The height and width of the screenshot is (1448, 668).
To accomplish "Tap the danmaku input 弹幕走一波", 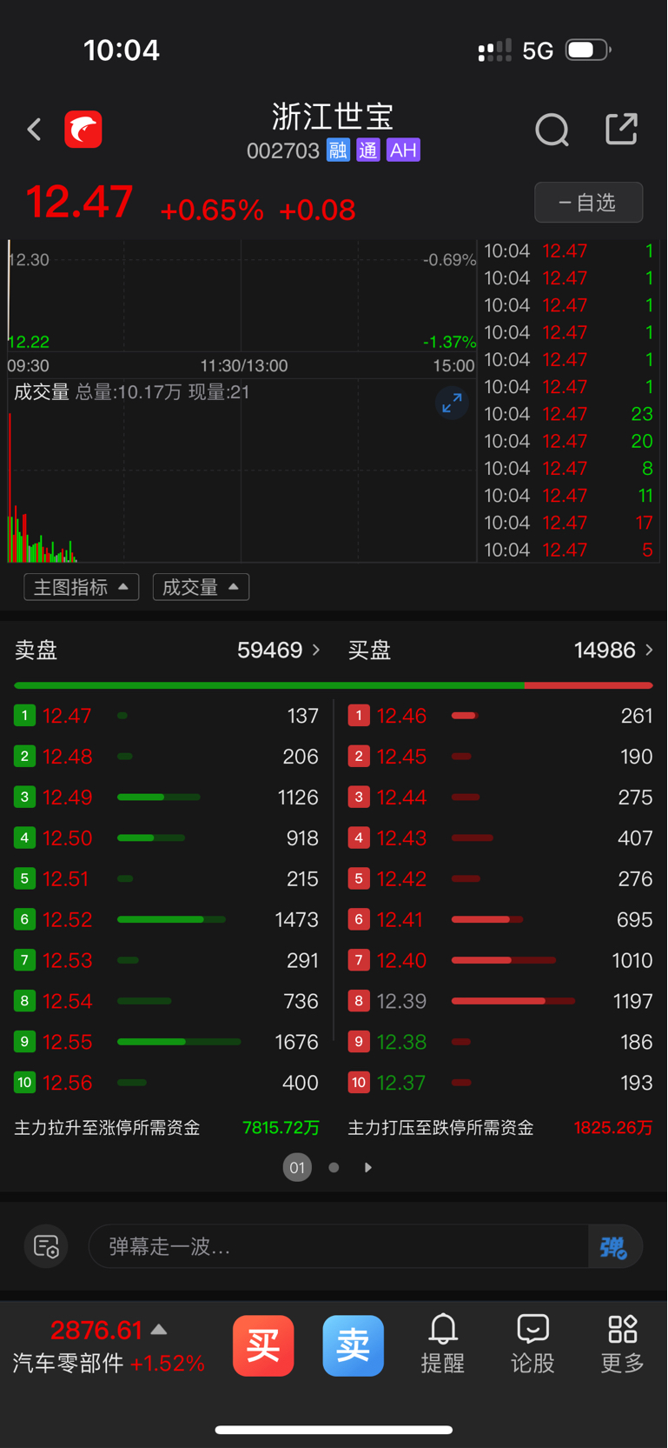I will [x=339, y=1247].
